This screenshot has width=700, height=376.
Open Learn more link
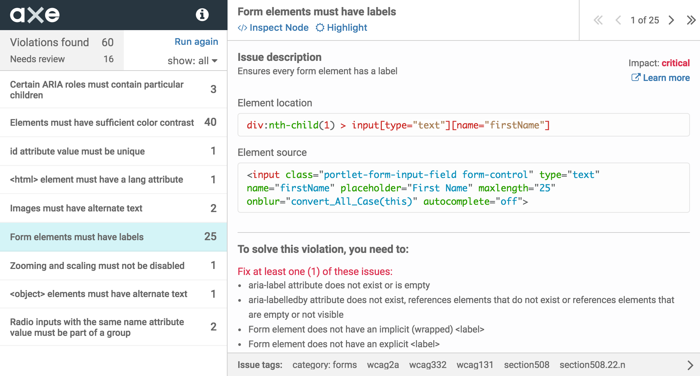click(666, 78)
